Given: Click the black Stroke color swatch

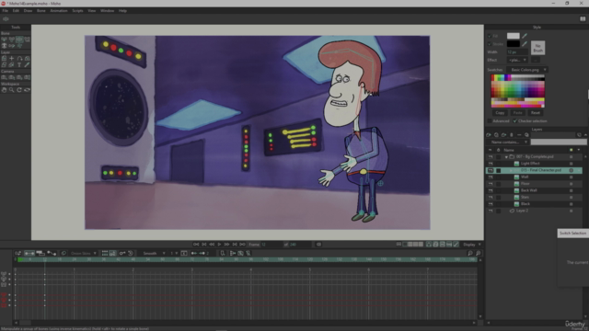Looking at the screenshot, I should (514, 44).
